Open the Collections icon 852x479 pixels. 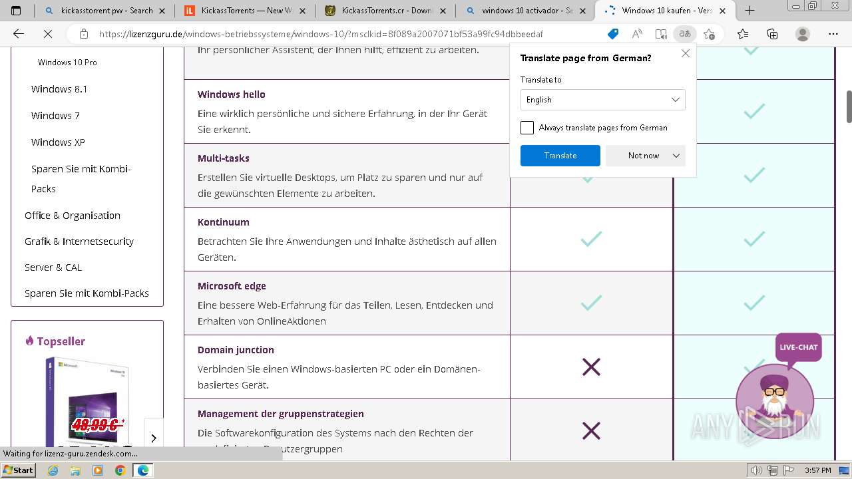pyautogui.click(x=772, y=34)
